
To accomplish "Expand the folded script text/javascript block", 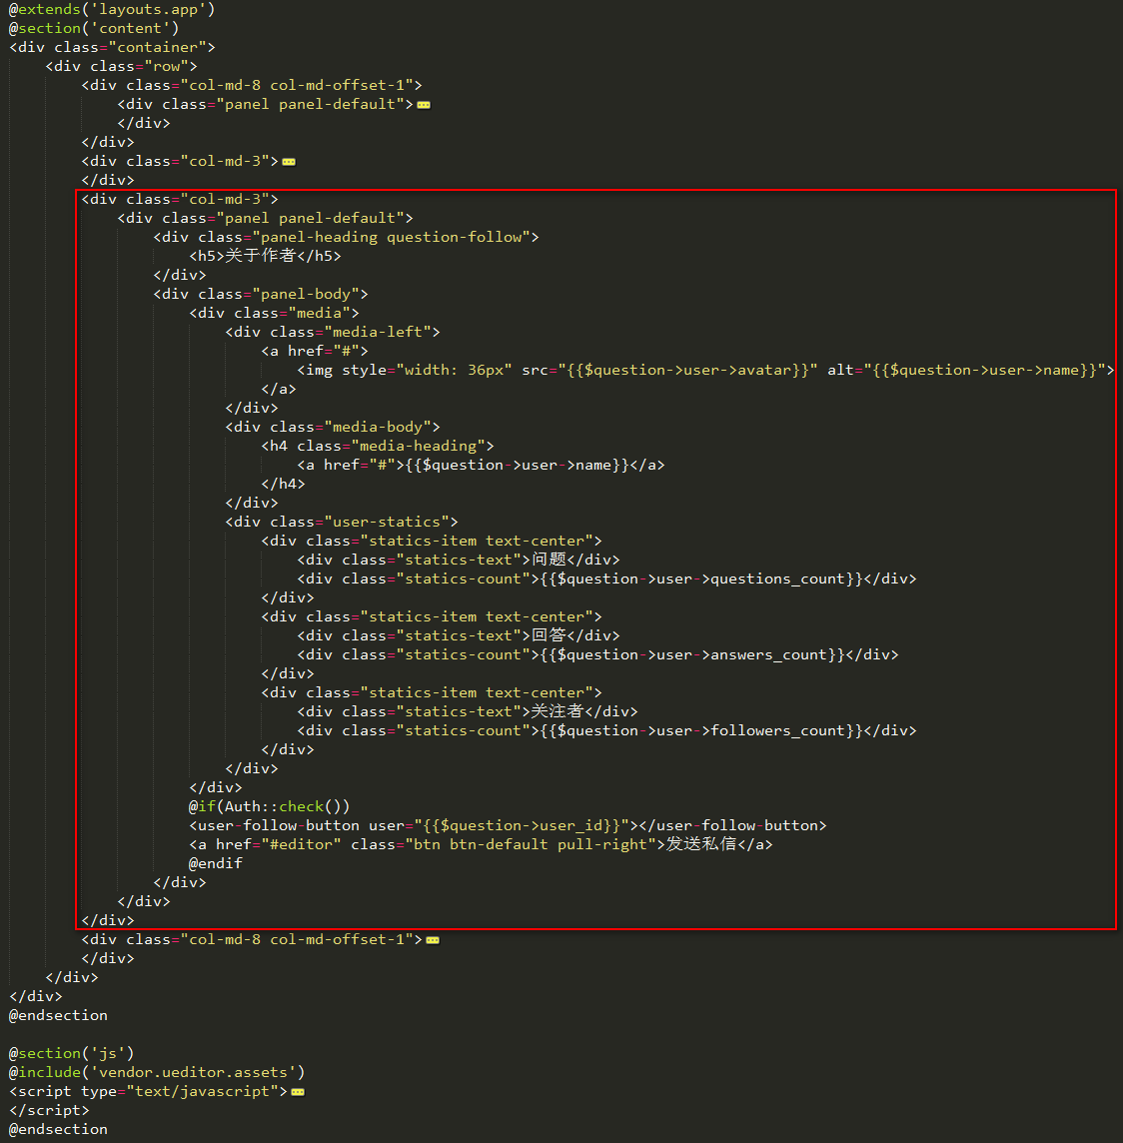I will pyautogui.click(x=298, y=1092).
